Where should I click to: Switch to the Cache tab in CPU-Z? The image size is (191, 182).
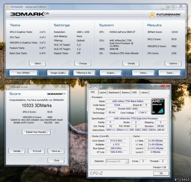(x=103, y=92)
